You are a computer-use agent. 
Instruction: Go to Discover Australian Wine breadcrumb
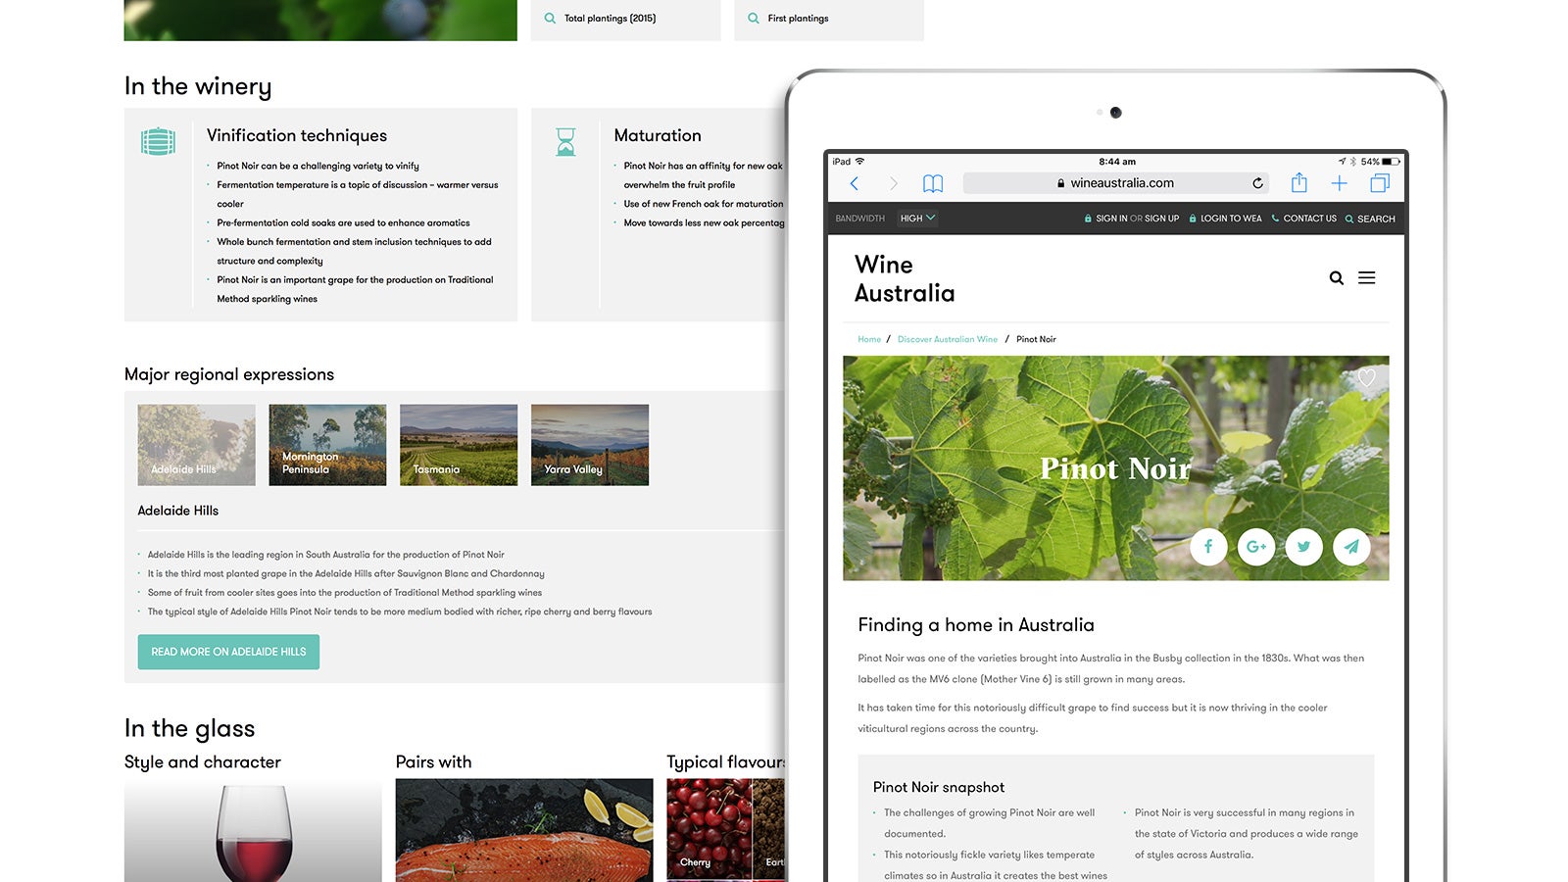948,339
